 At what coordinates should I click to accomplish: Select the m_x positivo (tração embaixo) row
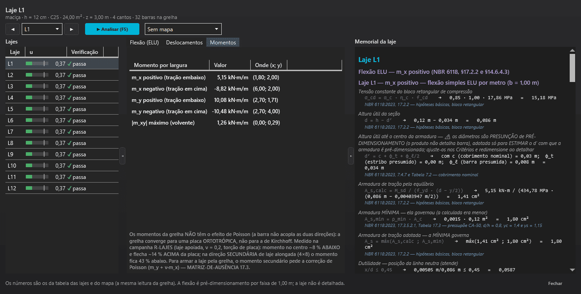coord(235,77)
